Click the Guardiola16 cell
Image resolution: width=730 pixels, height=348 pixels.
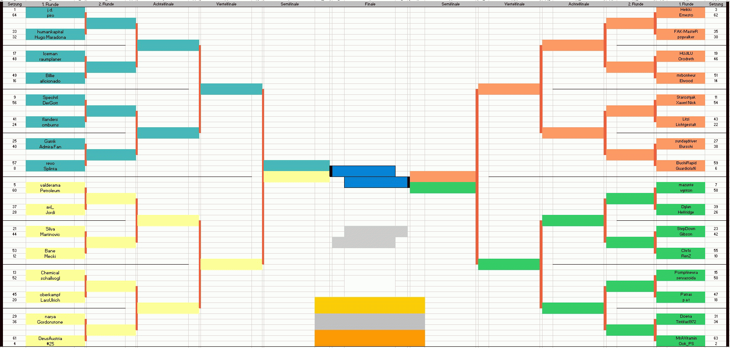(680, 169)
